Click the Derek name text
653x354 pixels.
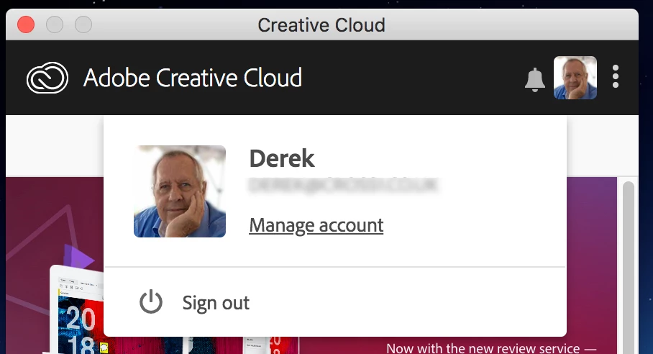click(x=282, y=158)
